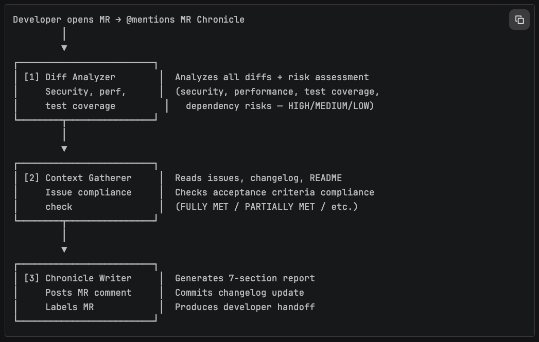Viewport: 539px width, 342px height.
Task: Click "Analyzes all diffs + risk assessment" text
Action: (272, 77)
